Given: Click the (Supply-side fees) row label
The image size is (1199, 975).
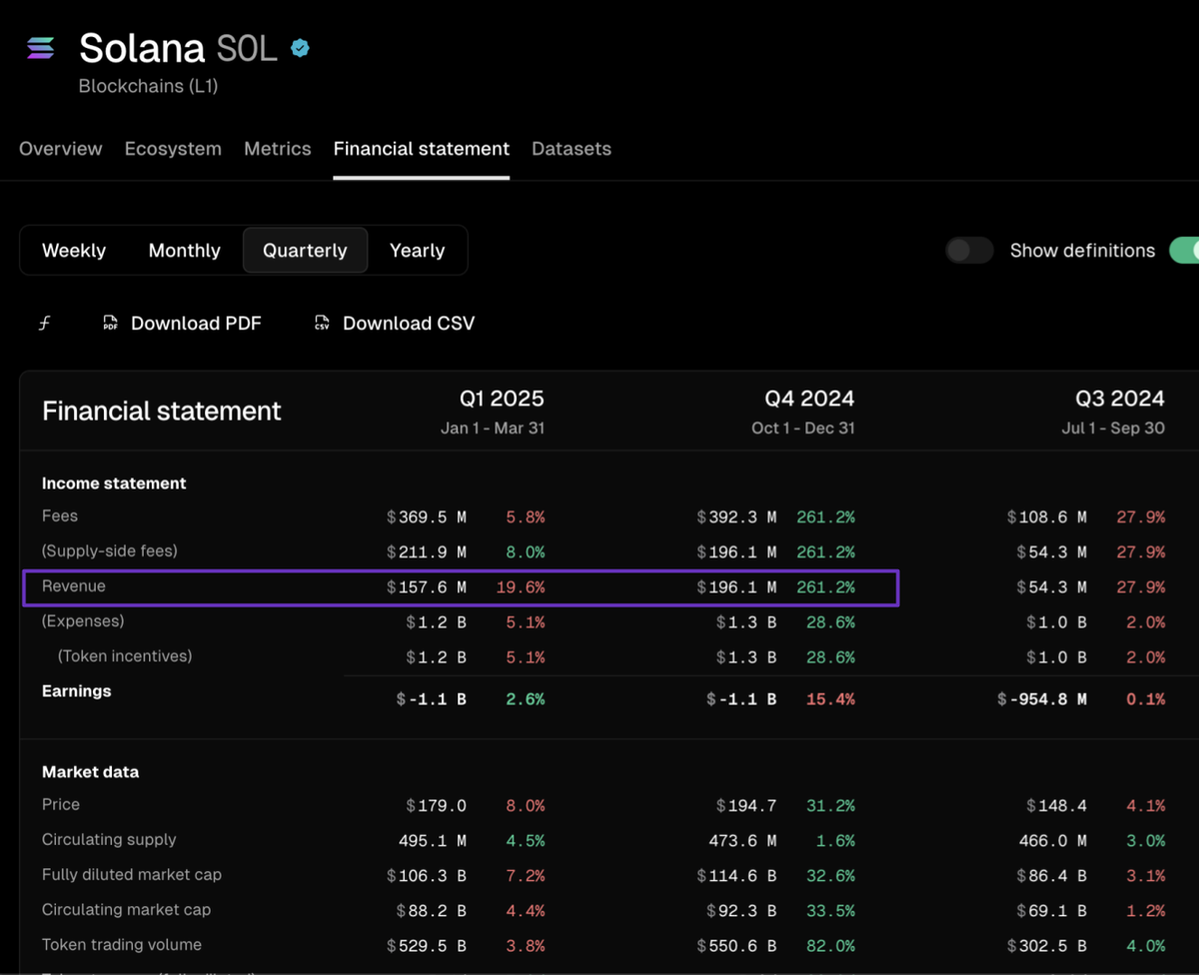Looking at the screenshot, I should 110,551.
